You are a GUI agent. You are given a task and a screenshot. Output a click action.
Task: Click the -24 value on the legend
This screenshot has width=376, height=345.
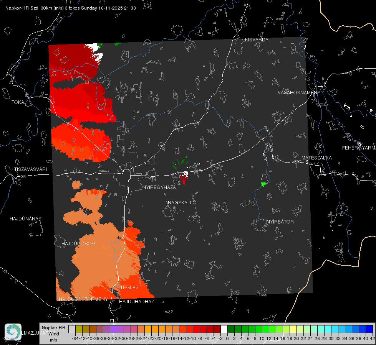point(144,338)
